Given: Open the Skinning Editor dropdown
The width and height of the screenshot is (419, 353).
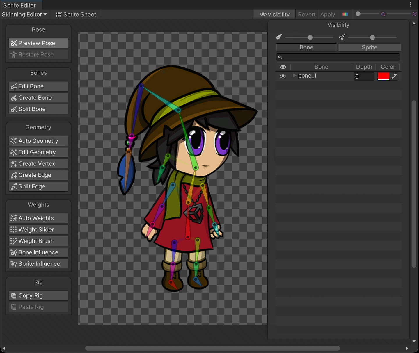Looking at the screenshot, I should click(24, 14).
